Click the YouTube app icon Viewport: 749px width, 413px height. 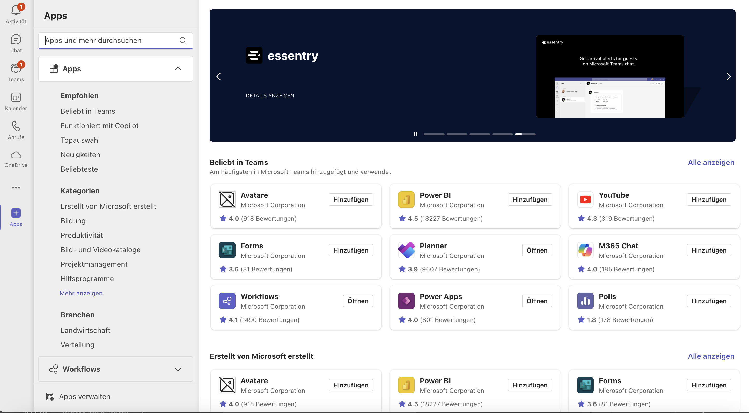tap(585, 200)
